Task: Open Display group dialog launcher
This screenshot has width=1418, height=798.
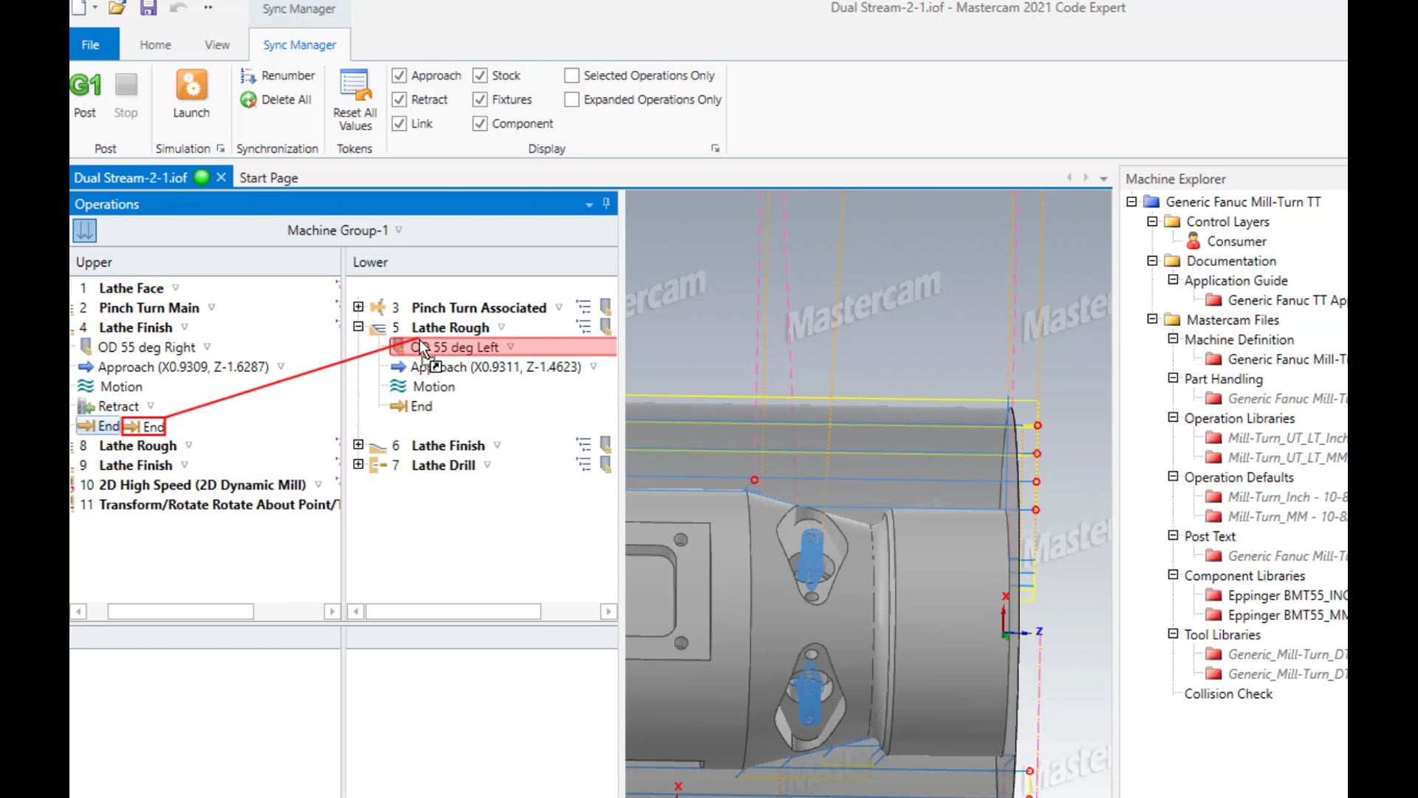Action: pyautogui.click(x=715, y=149)
